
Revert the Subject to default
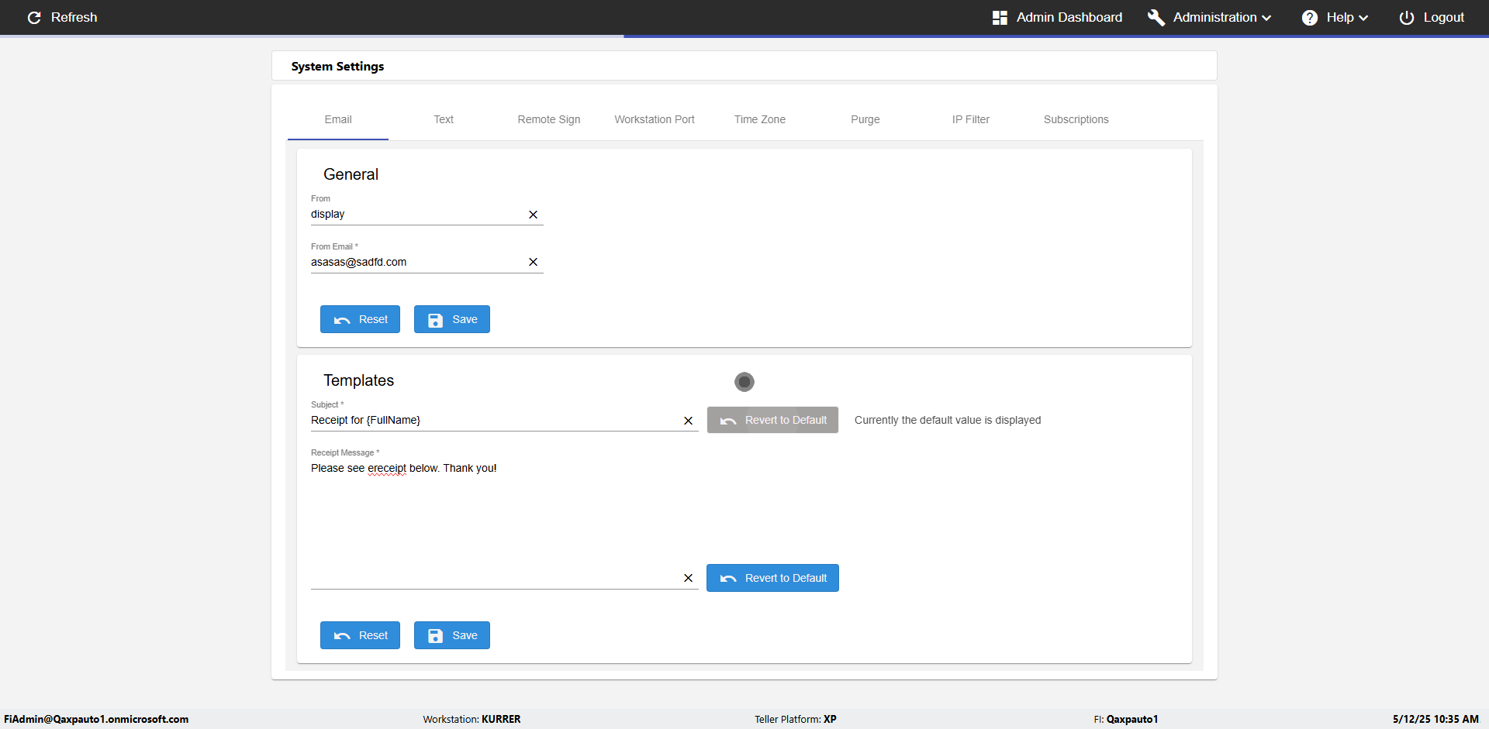coord(772,420)
